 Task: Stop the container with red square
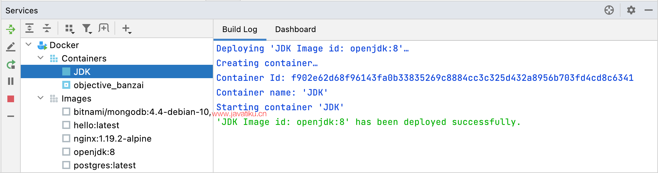[x=11, y=99]
